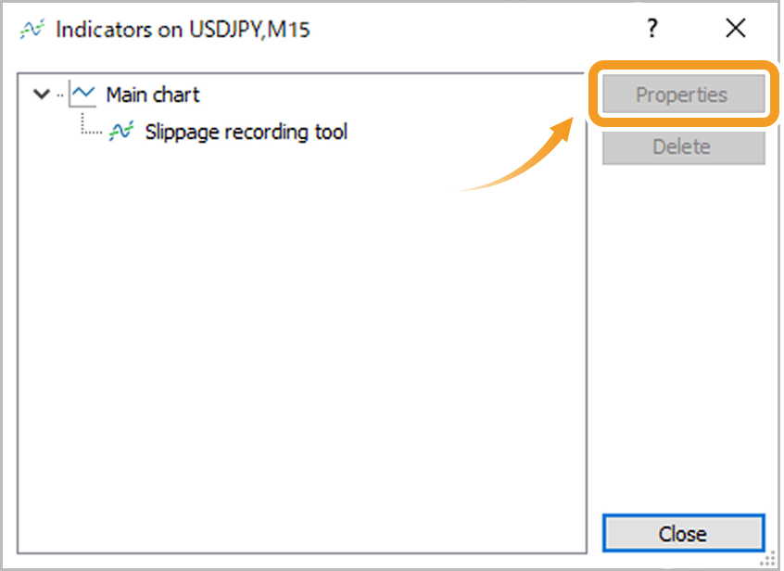Close the dialog with the title bar X
This screenshot has height=571, width=784.
(736, 29)
